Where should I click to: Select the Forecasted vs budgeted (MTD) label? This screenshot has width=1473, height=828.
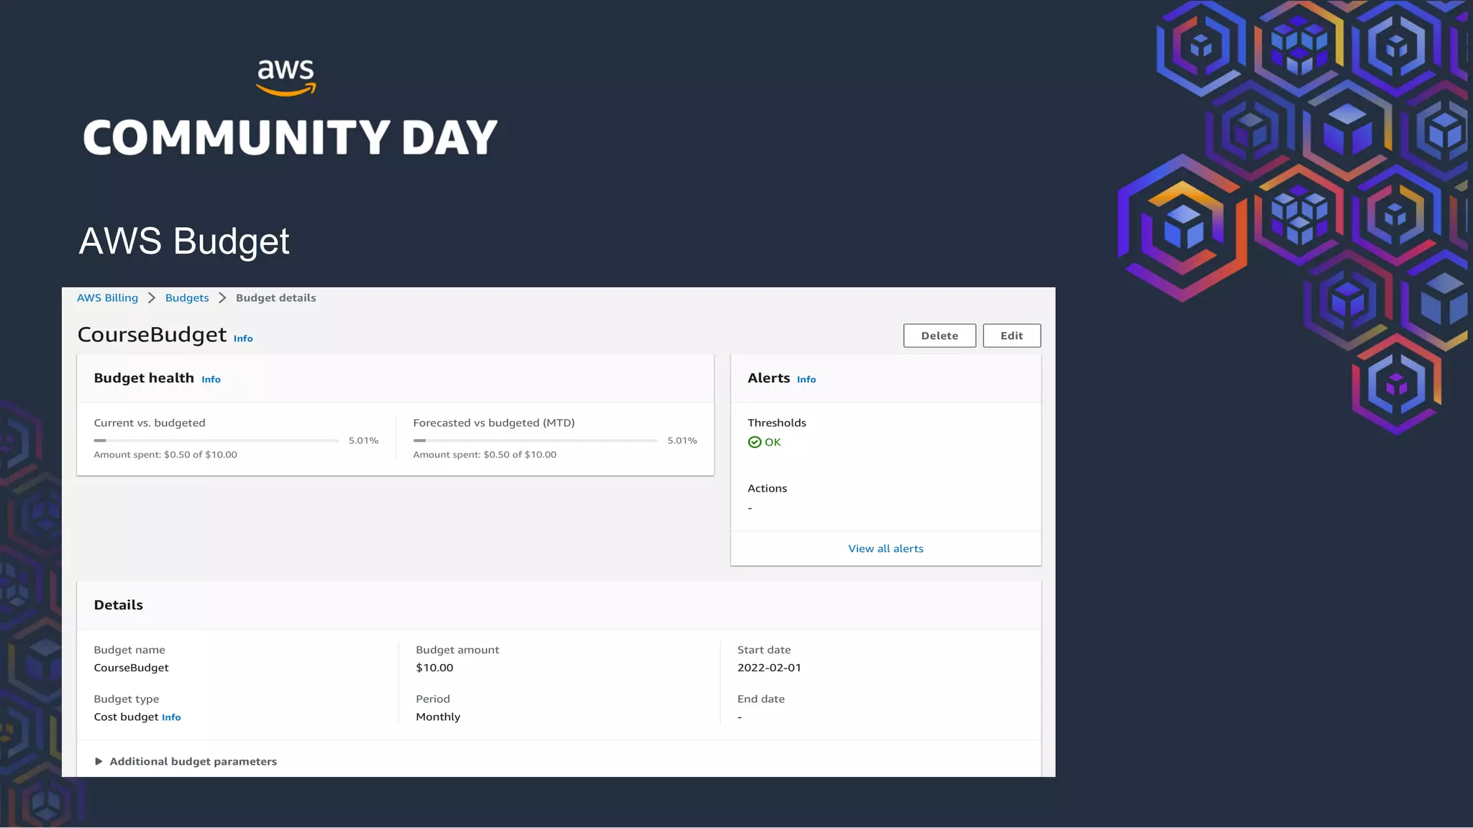point(494,423)
